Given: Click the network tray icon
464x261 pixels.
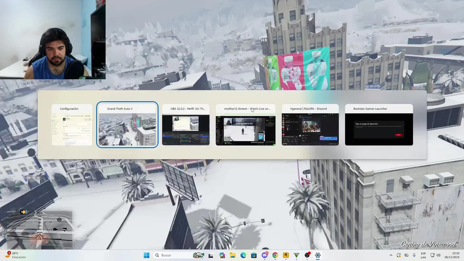Looking at the screenshot, I should [433, 255].
